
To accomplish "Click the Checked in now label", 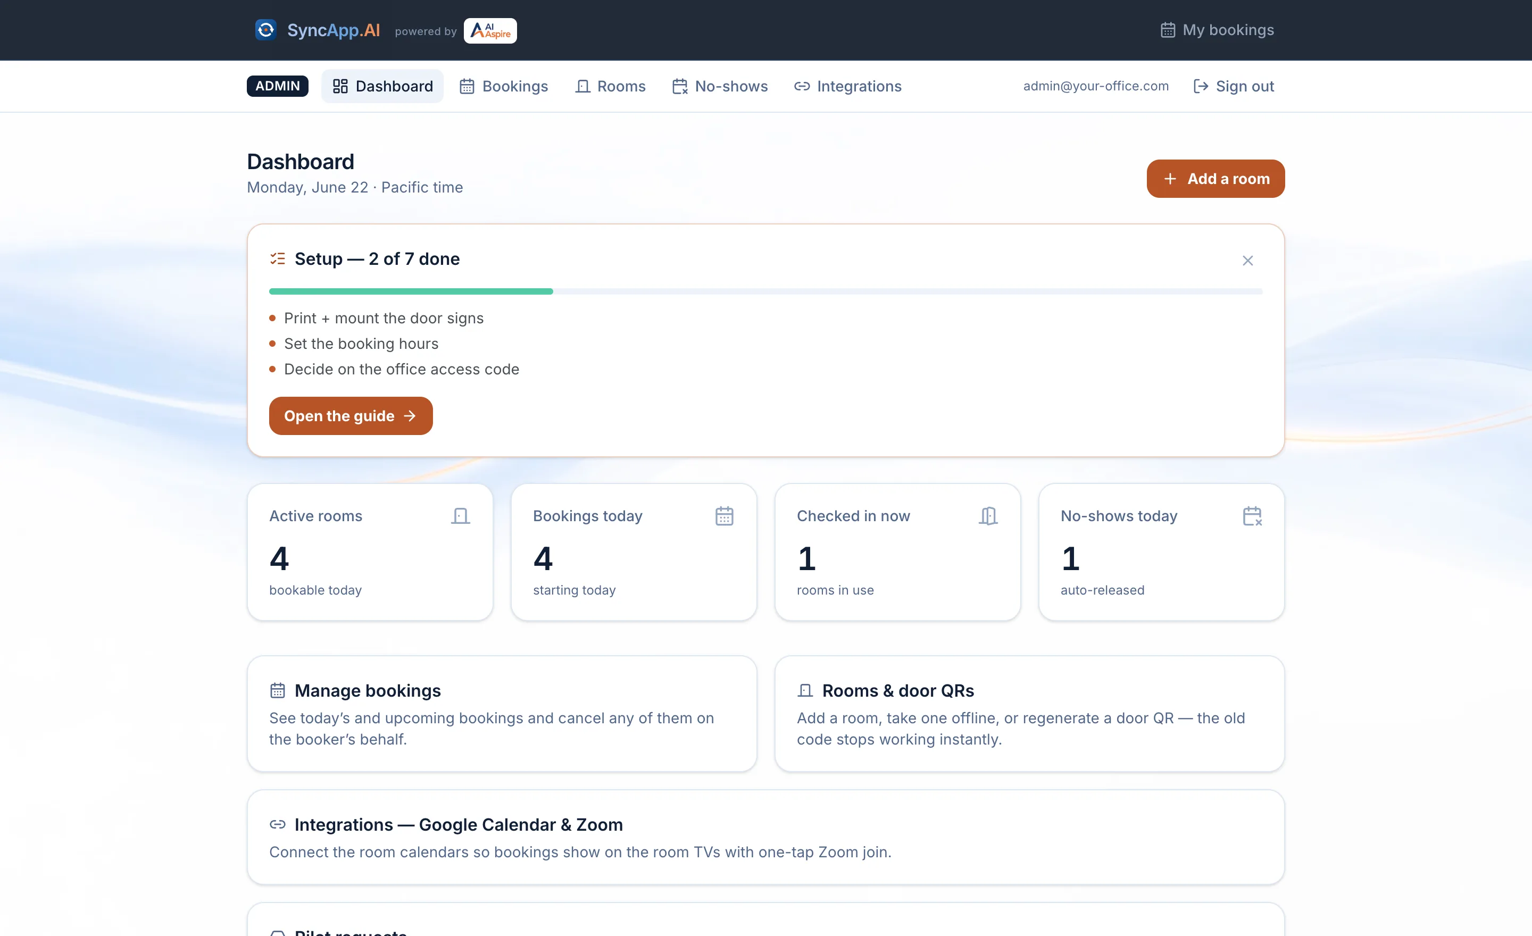I will [x=853, y=516].
